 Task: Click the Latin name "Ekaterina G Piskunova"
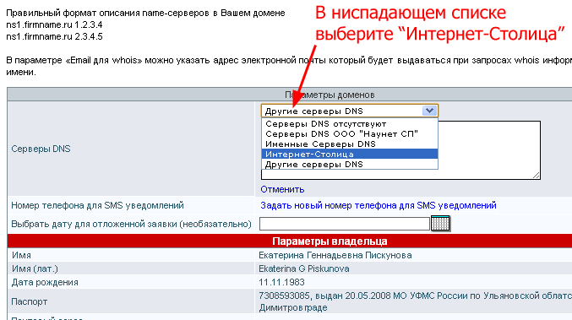[304, 268]
